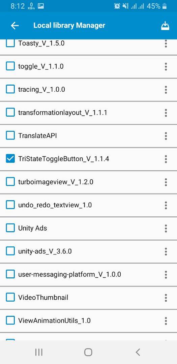Open three-dot menu for Unity Ads
This screenshot has height=364, width=177.
pos(166,228)
